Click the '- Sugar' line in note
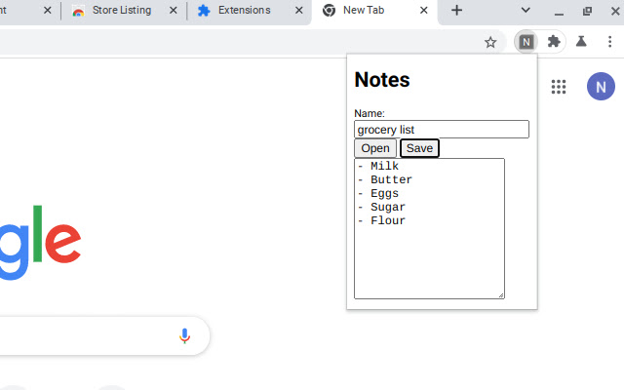 coord(381,207)
